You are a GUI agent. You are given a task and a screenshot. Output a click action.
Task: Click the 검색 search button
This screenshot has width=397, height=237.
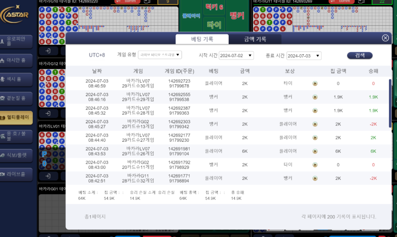[359, 55]
